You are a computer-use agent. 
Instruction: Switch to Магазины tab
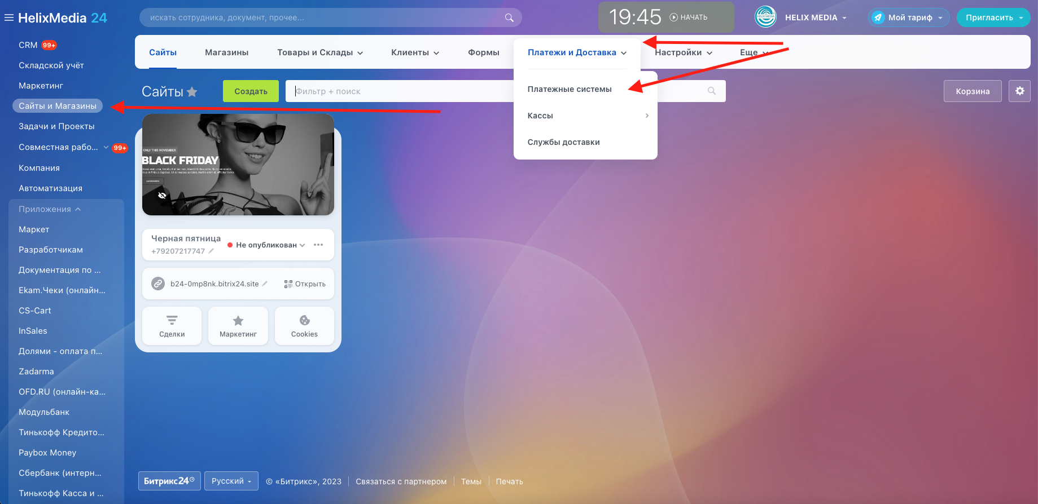pyautogui.click(x=226, y=52)
